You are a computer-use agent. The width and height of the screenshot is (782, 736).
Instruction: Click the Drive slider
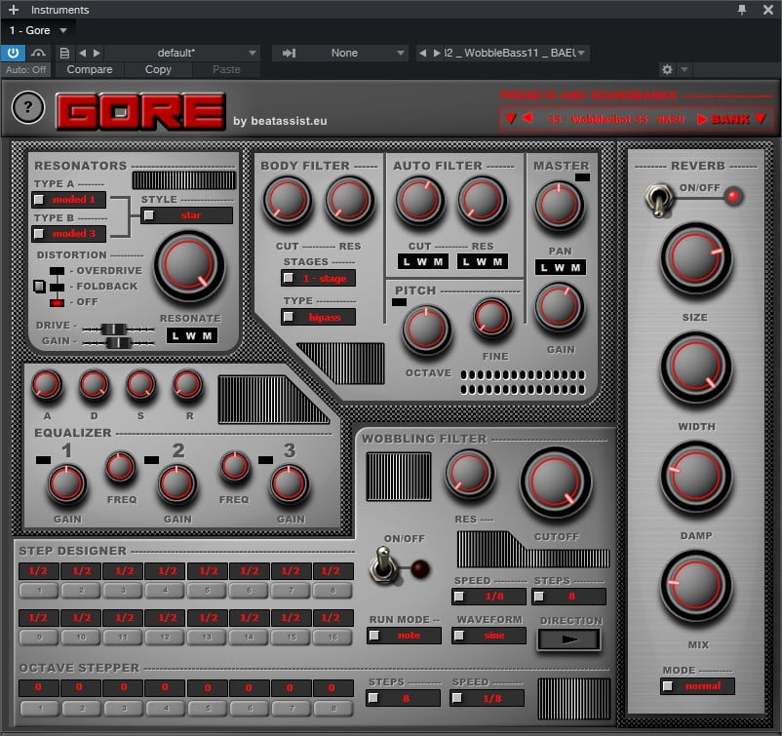pos(115,329)
